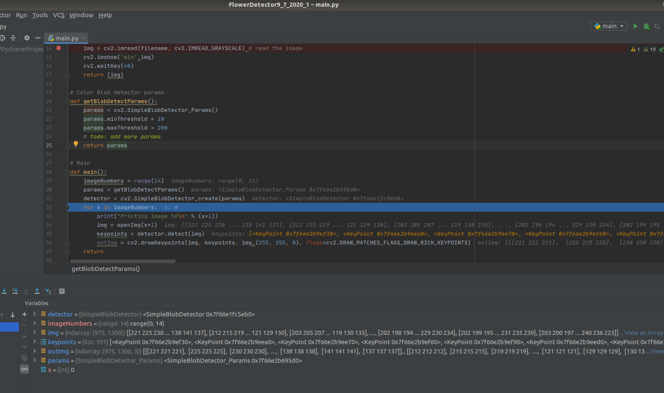Open the Evaluate Expression calculator icon

point(62,291)
